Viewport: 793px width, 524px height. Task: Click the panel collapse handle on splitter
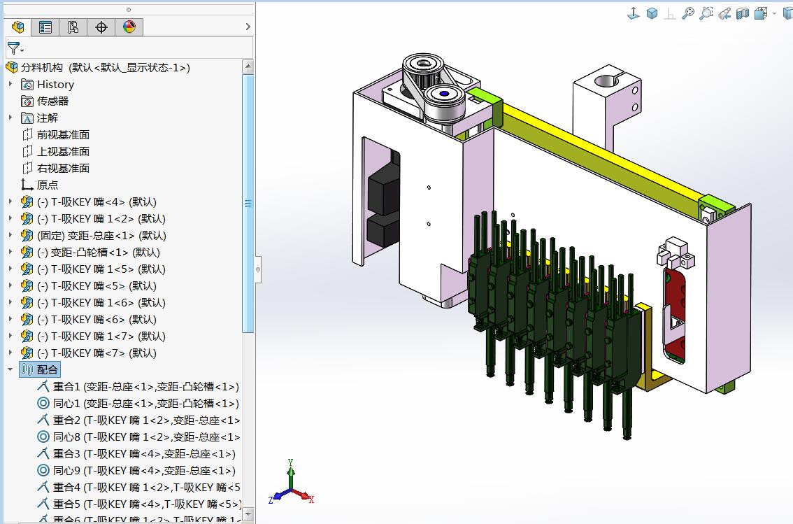pyautogui.click(x=258, y=269)
